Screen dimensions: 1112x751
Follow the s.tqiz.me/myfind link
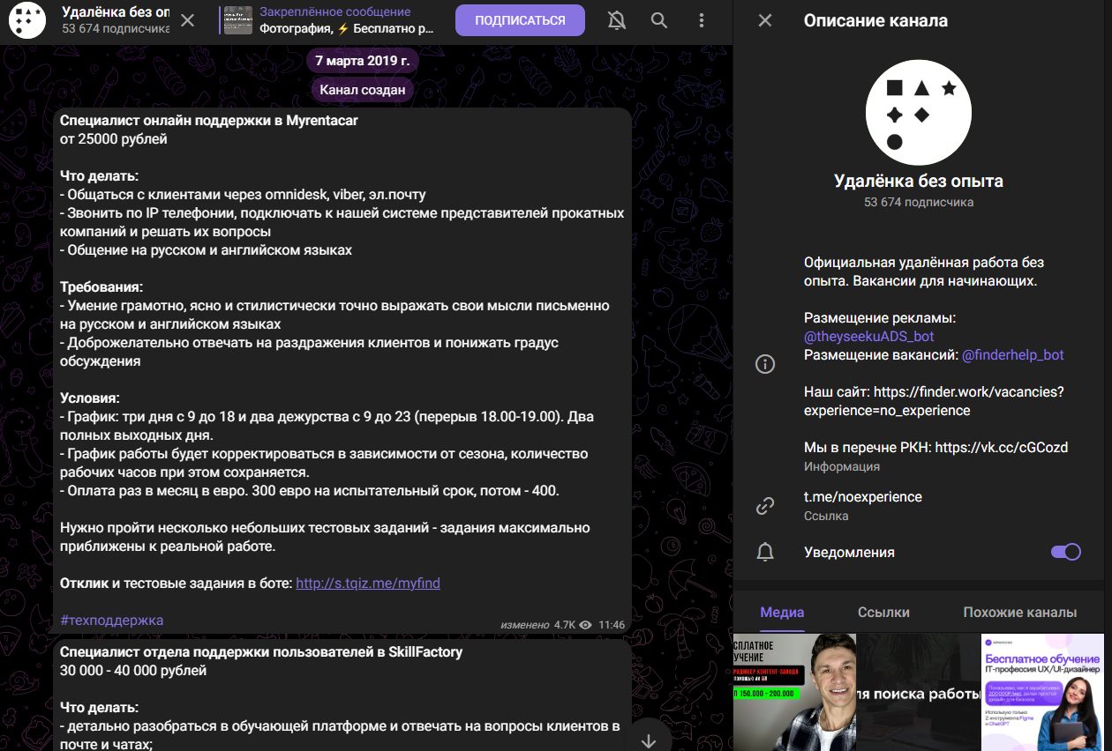coord(368,584)
